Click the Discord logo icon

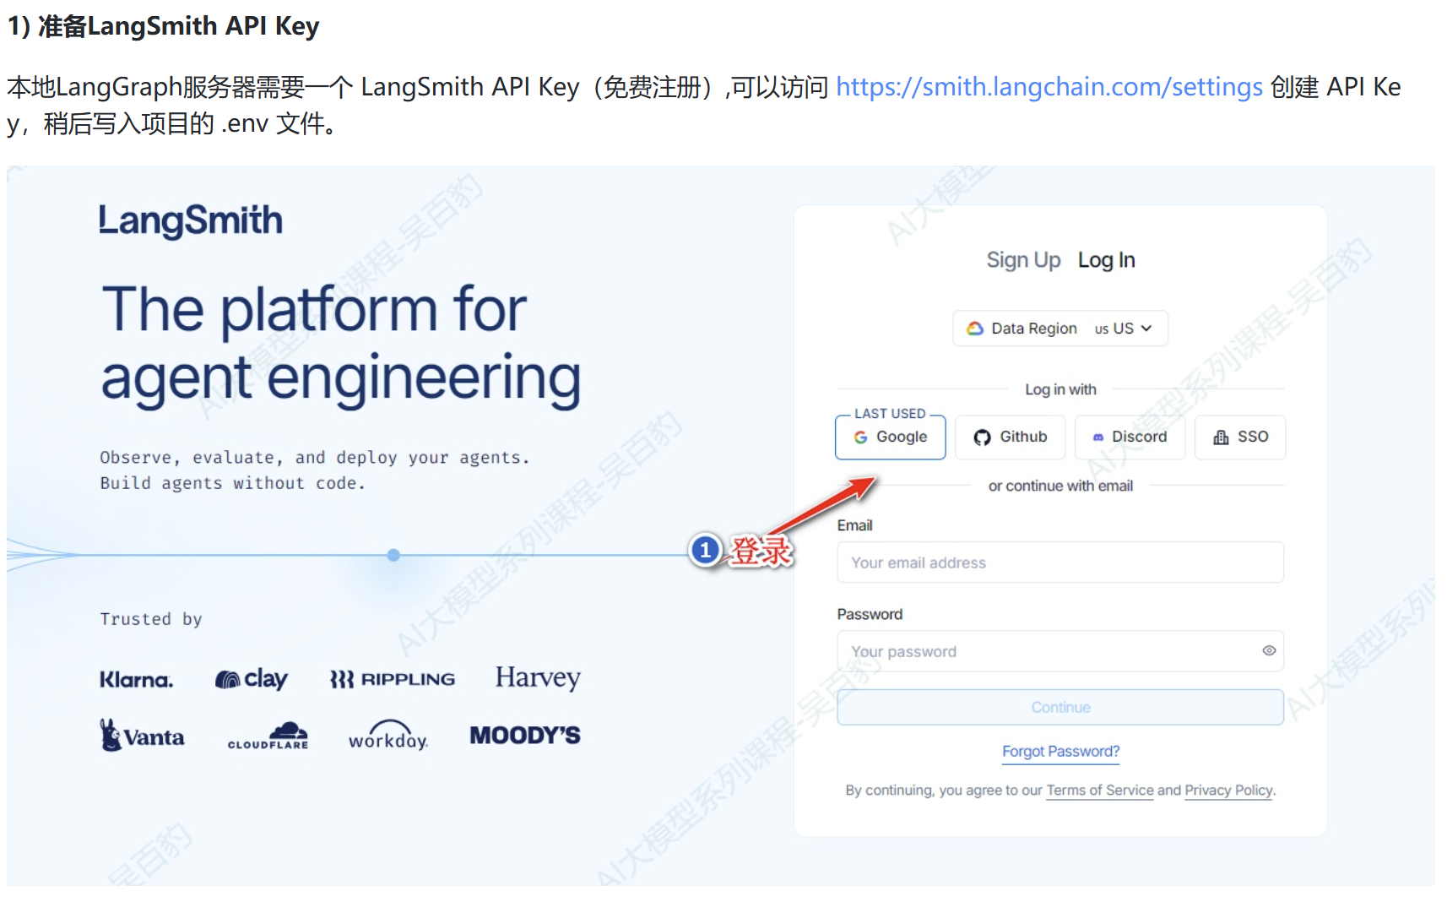(1098, 437)
